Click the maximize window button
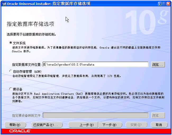 click(164, 4)
